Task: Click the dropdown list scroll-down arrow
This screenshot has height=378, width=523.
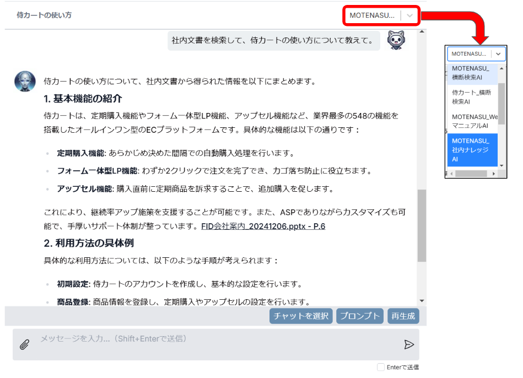Action: pos(502,165)
